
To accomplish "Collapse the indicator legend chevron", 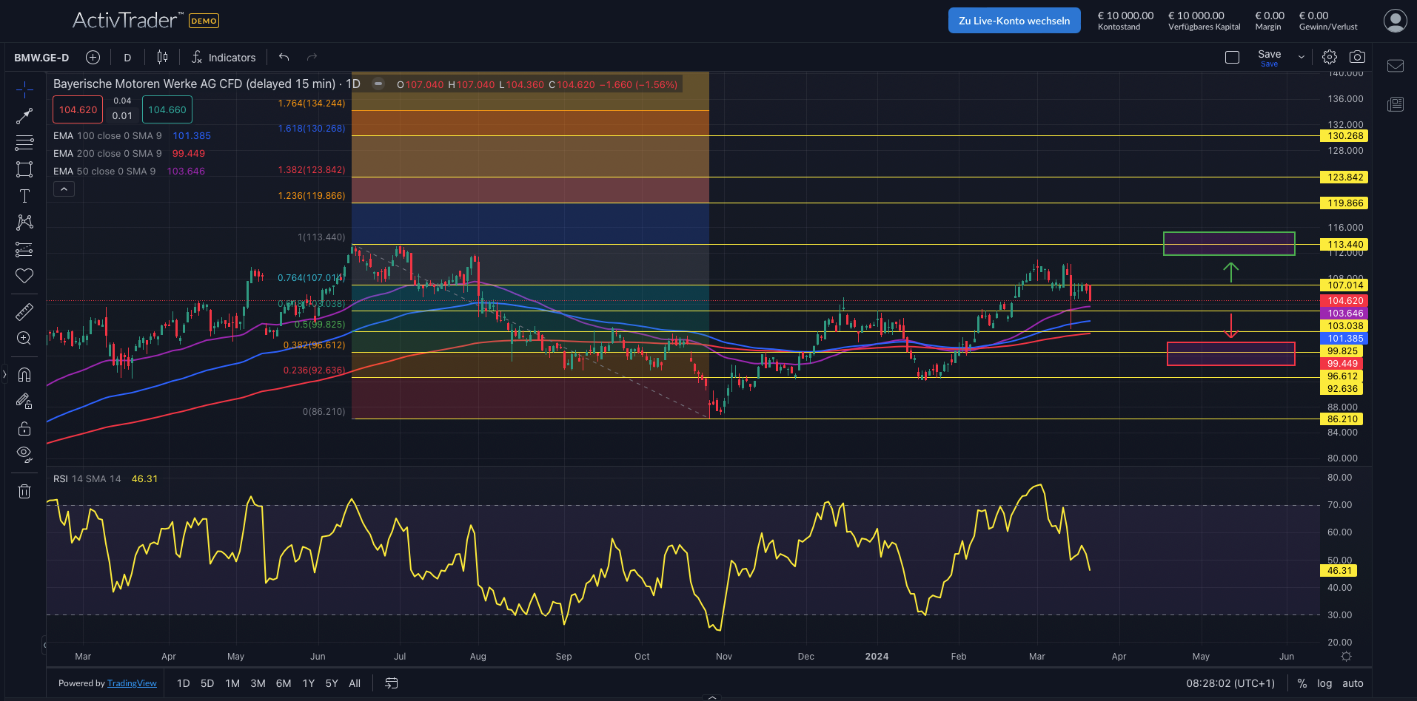I will click(64, 189).
